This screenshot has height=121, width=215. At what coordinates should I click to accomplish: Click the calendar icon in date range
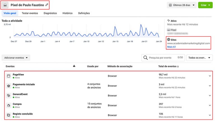[x=170, y=5]
